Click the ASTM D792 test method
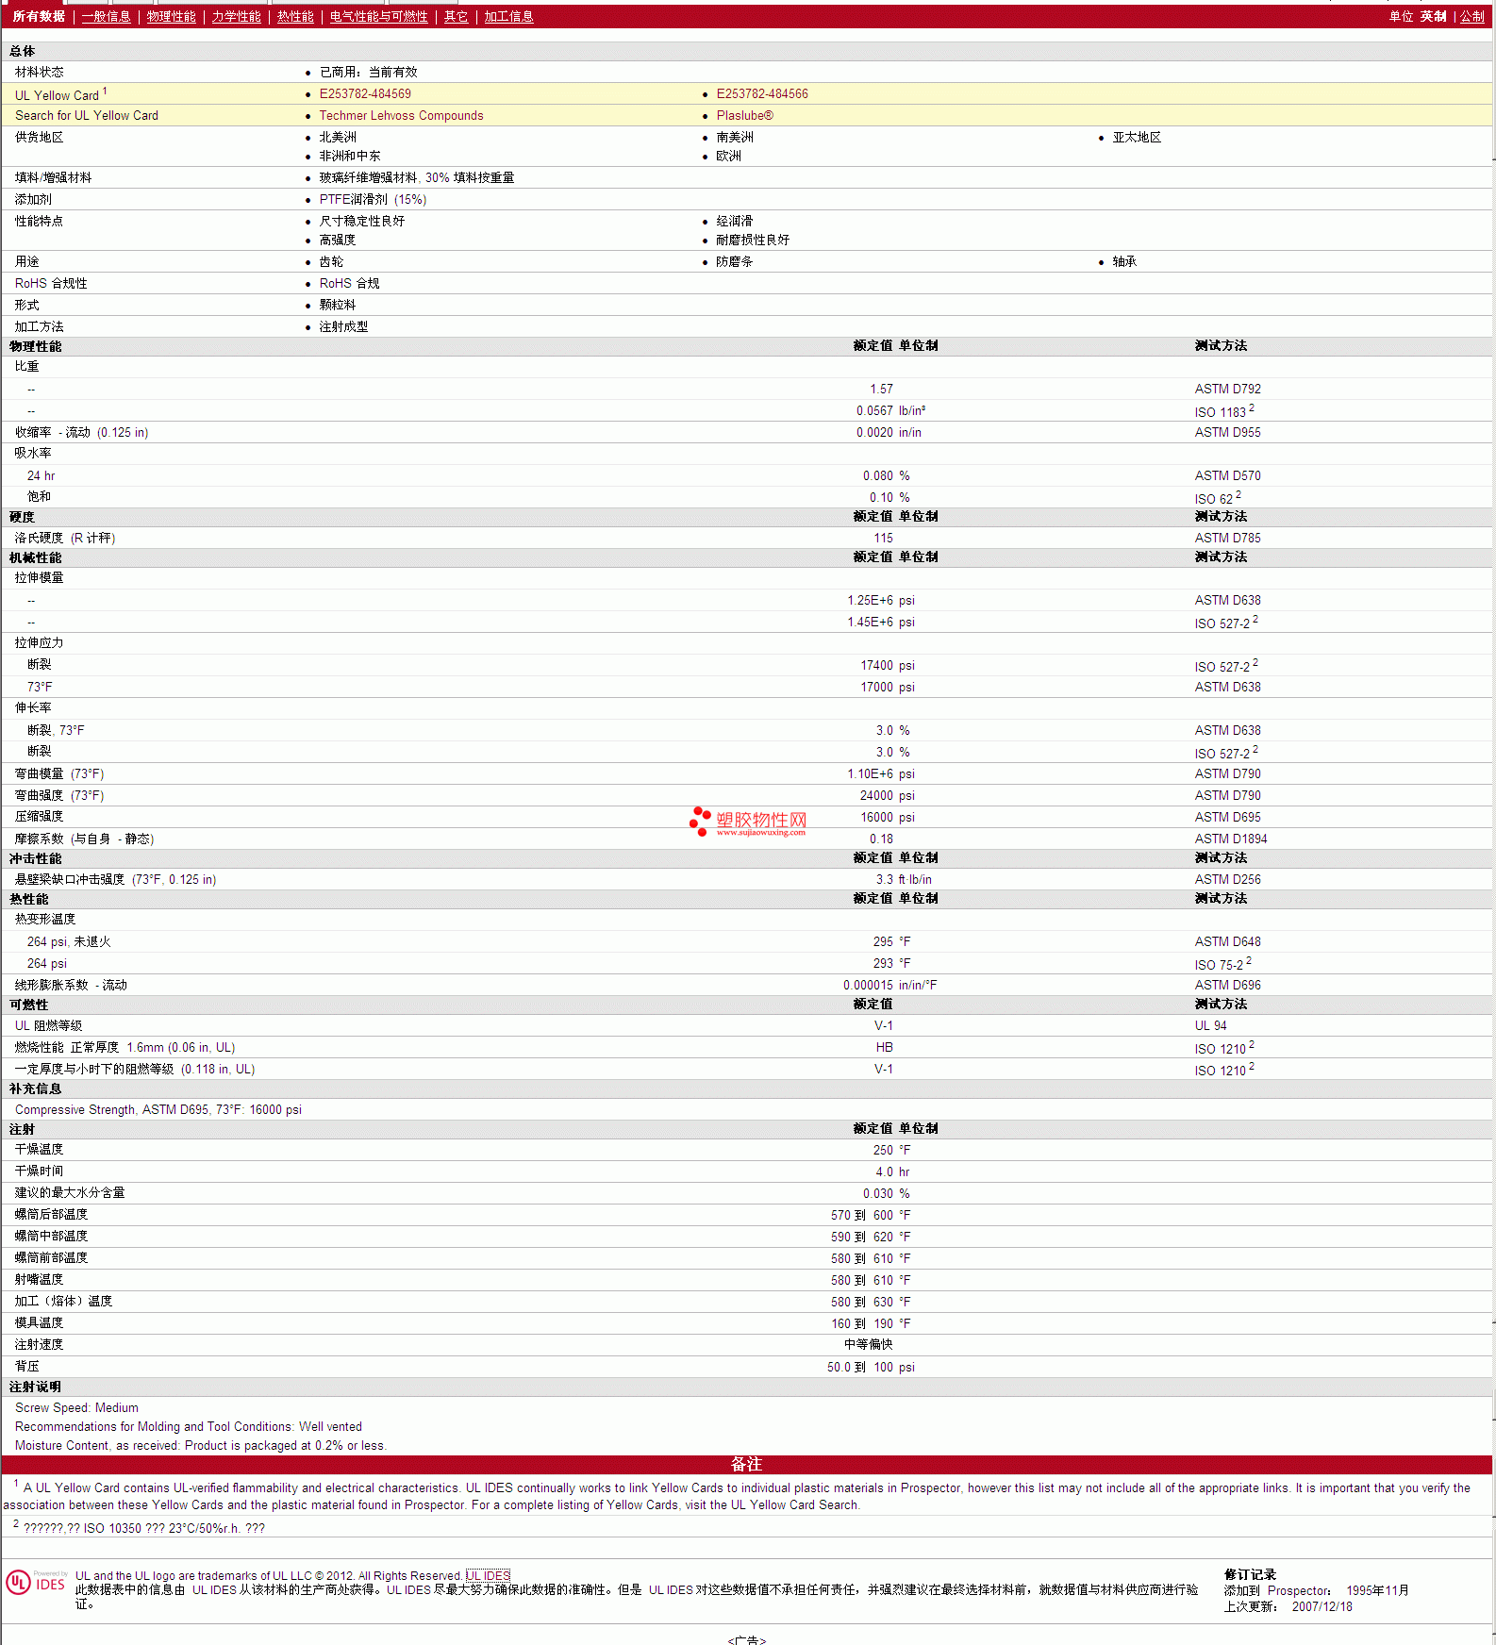This screenshot has width=1496, height=1645. (x=1227, y=389)
